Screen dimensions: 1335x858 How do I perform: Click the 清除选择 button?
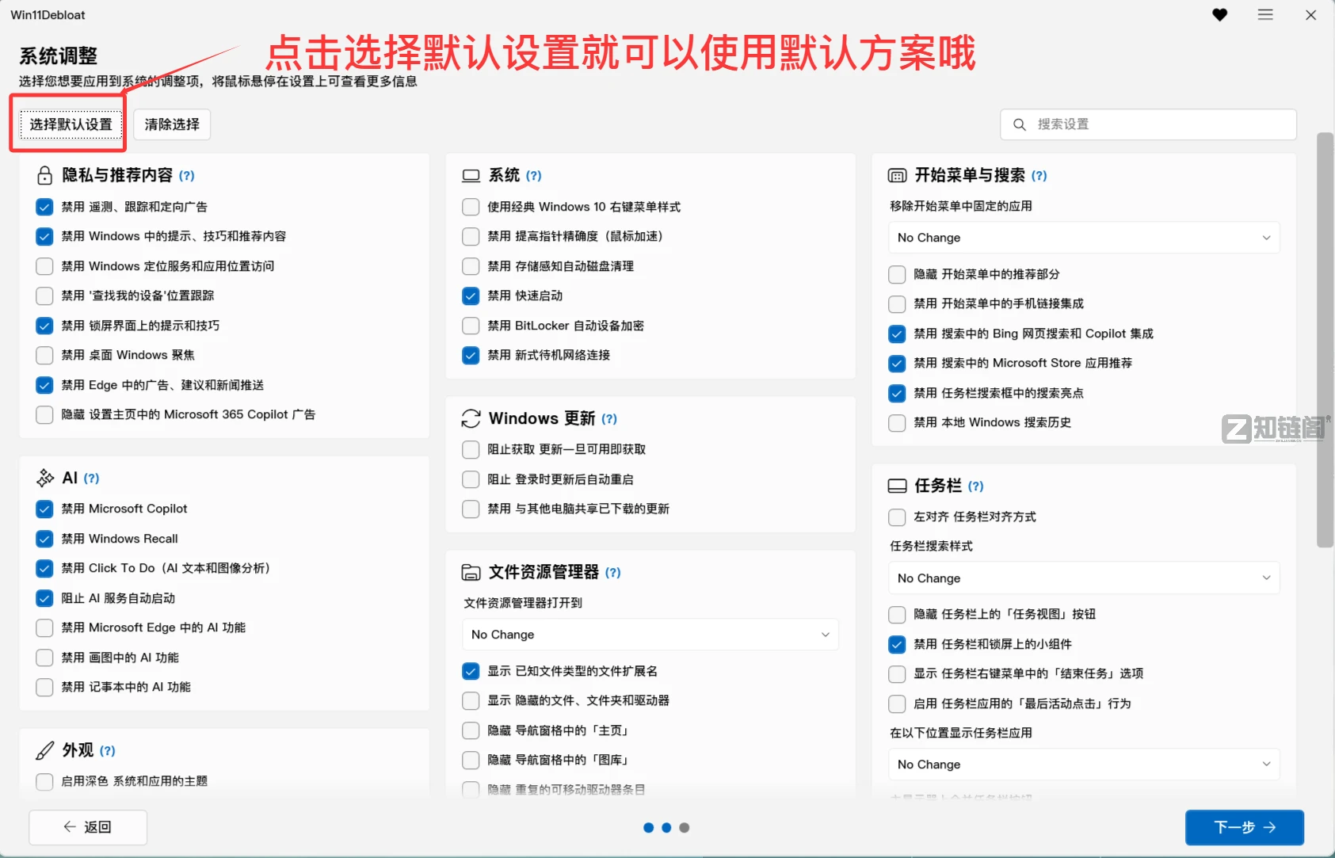(x=171, y=124)
